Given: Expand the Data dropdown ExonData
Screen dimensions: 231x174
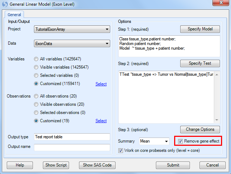Looking at the screenshot, I should [x=72, y=44].
